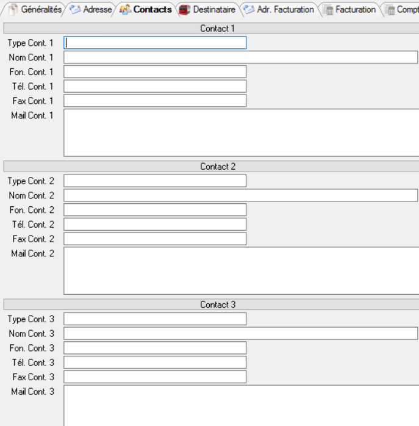Select the Destinataire tab
Screen dimensions: 419x426
click(213, 10)
